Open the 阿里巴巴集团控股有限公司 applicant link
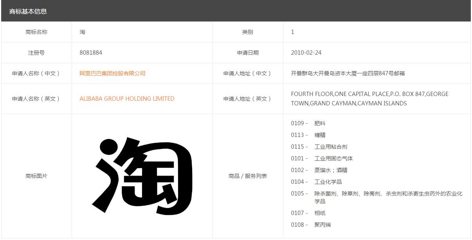 click(x=112, y=73)
